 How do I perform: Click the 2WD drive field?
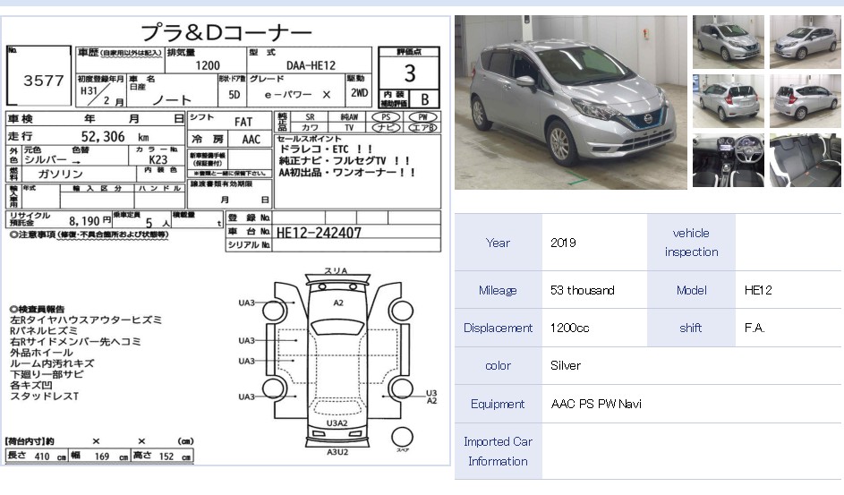359,93
